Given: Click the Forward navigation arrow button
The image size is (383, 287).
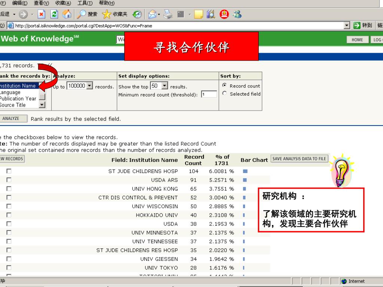Looking at the screenshot, I should point(23,14).
